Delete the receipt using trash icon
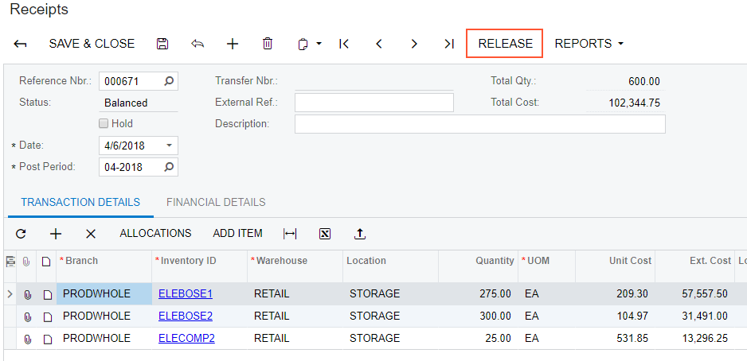The height and width of the screenshot is (361, 747). 268,44
